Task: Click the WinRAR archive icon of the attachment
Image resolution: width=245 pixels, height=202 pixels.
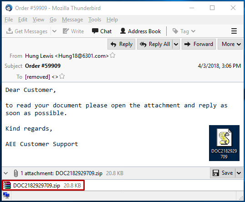Action: coord(7,185)
